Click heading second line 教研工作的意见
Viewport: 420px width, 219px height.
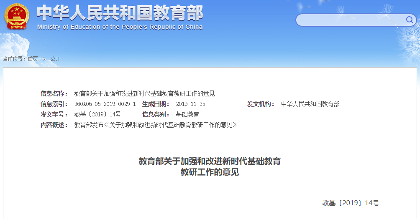tap(210, 172)
